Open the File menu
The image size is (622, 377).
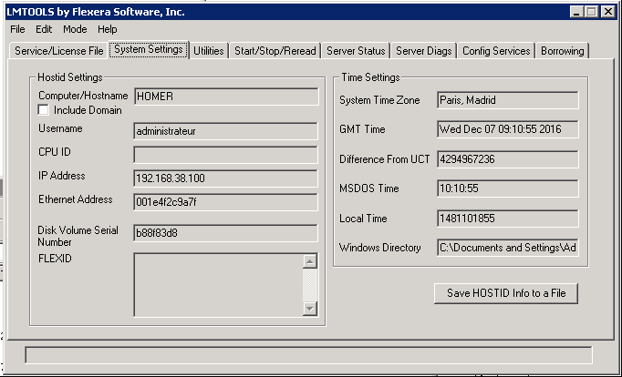pyautogui.click(x=17, y=29)
